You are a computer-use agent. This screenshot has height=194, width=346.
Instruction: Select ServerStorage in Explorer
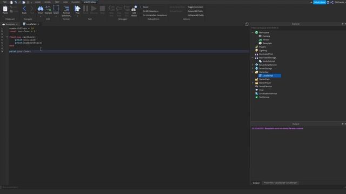265,68
